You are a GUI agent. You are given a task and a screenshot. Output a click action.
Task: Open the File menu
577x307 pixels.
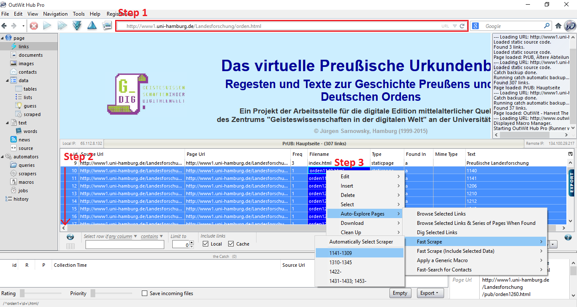pyautogui.click(x=5, y=14)
